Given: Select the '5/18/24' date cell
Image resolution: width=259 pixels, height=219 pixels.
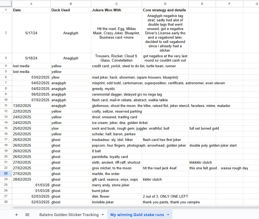Looking at the screenshot, I should [x=31, y=58].
